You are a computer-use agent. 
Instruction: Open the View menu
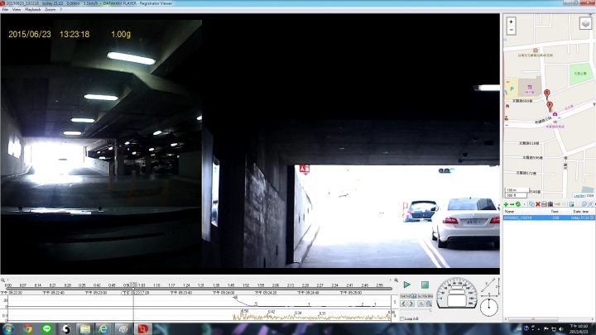point(17,9)
